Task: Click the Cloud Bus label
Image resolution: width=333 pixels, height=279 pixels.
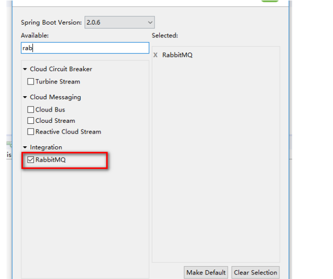Action: (x=50, y=110)
